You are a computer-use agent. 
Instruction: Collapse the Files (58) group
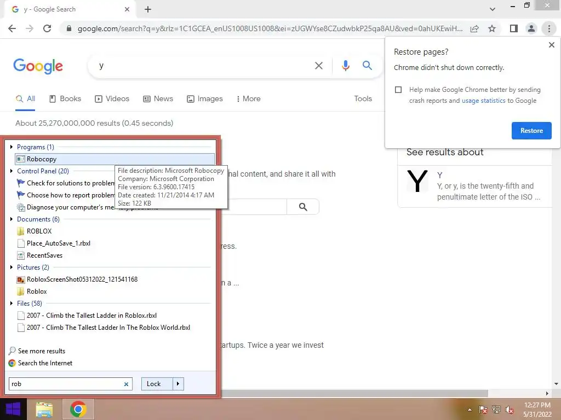point(12,303)
